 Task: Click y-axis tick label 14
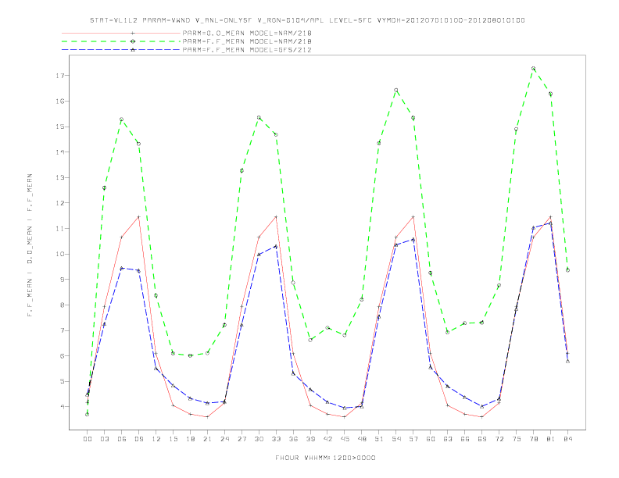[59, 152]
